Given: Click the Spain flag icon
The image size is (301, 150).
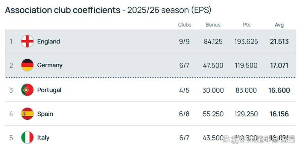Looking at the screenshot, I should pos(27,114).
